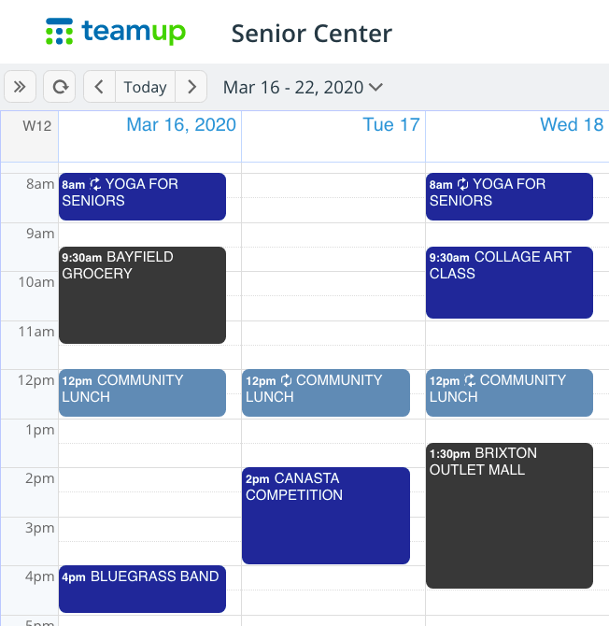
Task: Open the Mar 16 - 22, 2020 date picker
Action: tap(303, 87)
